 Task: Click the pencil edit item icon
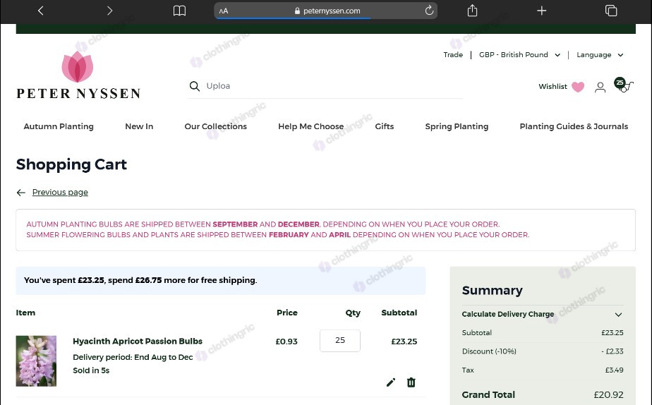coord(391,382)
